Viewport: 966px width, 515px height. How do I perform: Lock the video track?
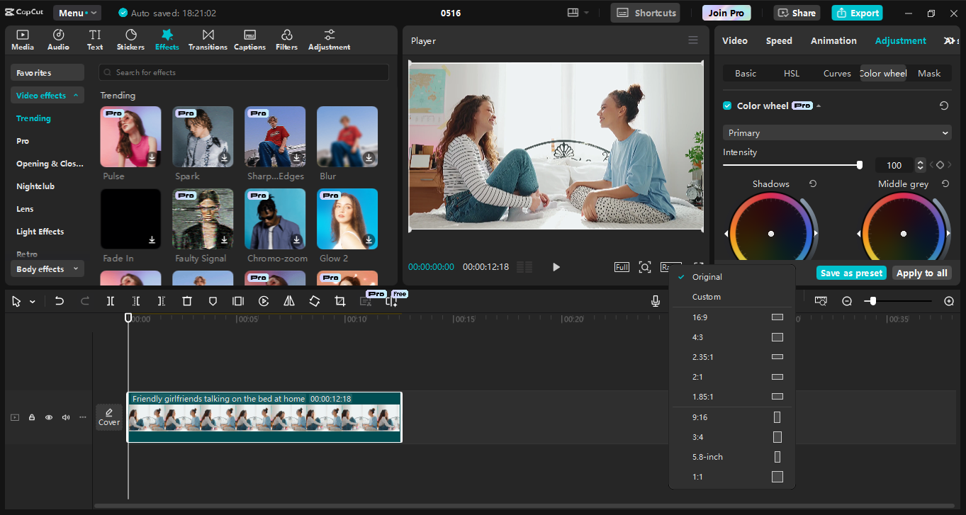[x=32, y=417]
